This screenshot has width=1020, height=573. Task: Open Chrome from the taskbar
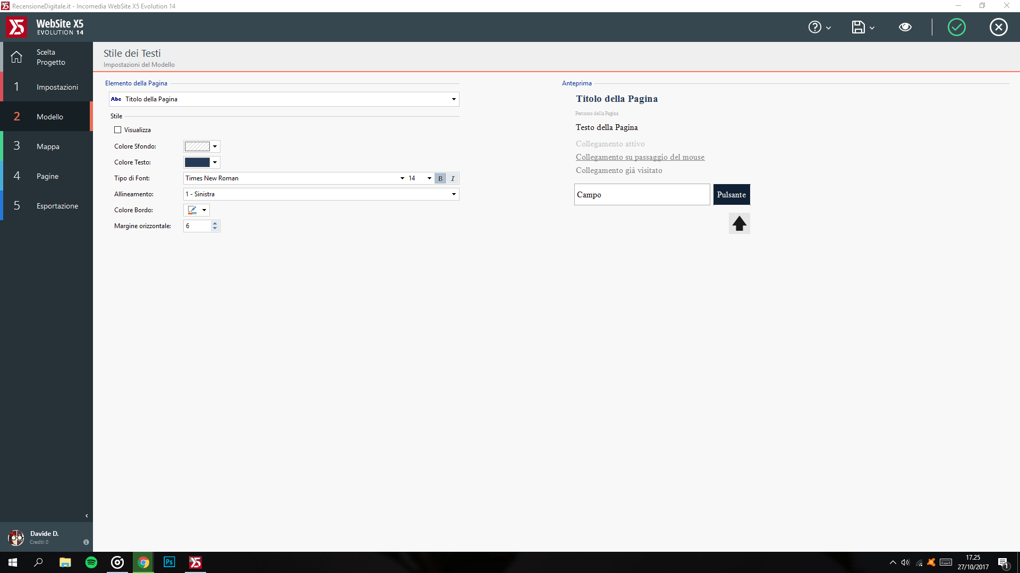143,562
